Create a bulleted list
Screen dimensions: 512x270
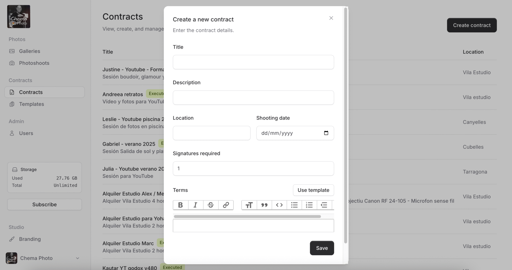pos(294,205)
